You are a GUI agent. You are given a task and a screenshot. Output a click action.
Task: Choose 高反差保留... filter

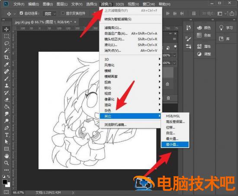pos(175,122)
